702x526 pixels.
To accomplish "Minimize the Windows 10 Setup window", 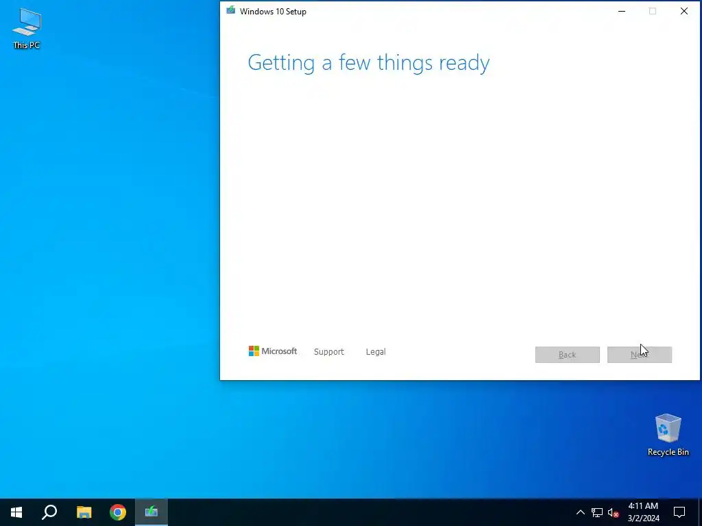I will tap(621, 11).
